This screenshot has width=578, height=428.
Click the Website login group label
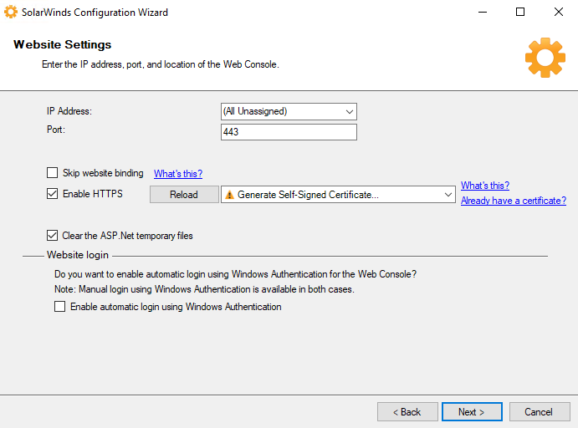pos(78,255)
